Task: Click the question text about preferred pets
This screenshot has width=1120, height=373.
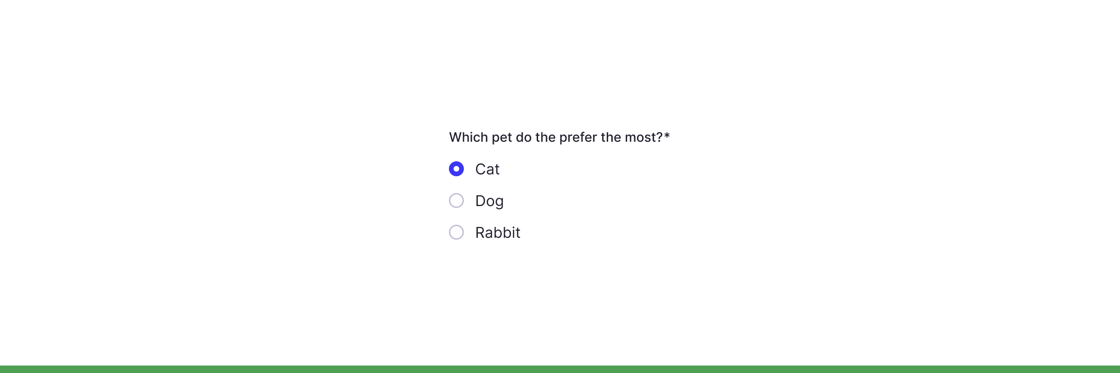Action: pyautogui.click(x=555, y=137)
